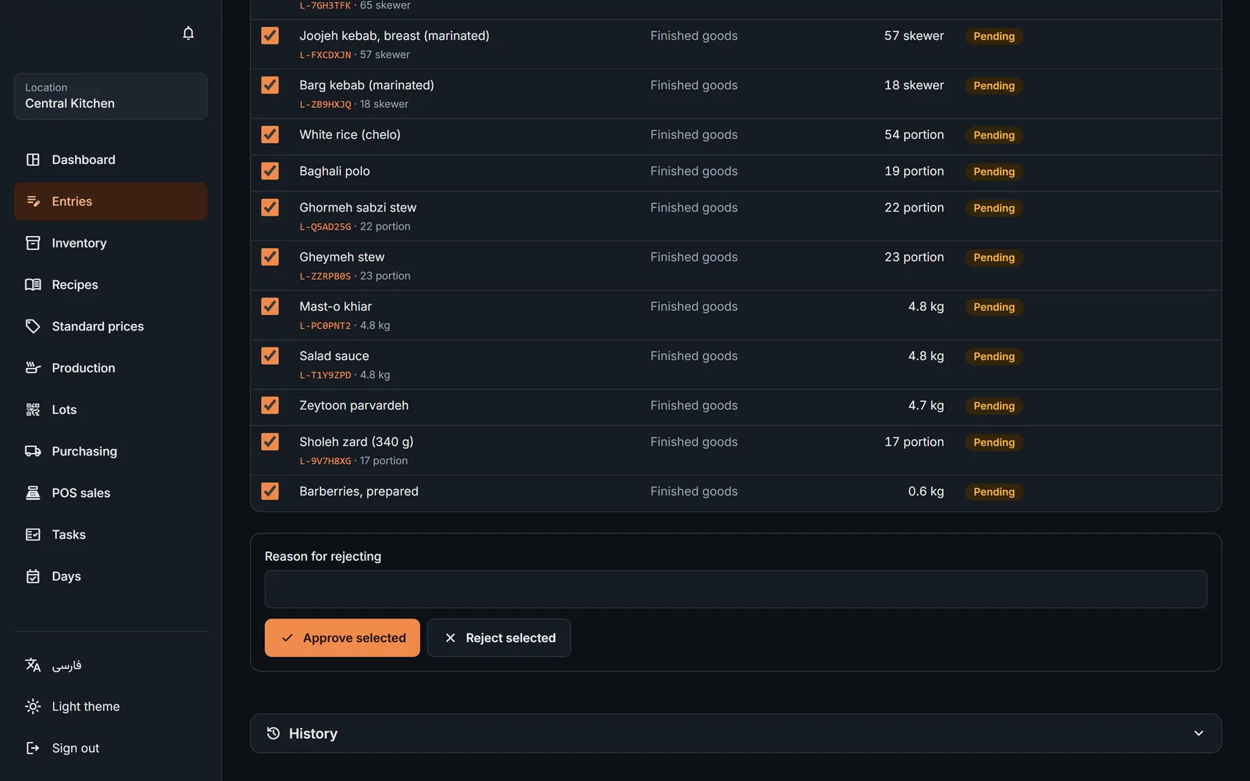Click Pending badge on Salad sauce row
The image size is (1250, 781).
pyautogui.click(x=994, y=357)
